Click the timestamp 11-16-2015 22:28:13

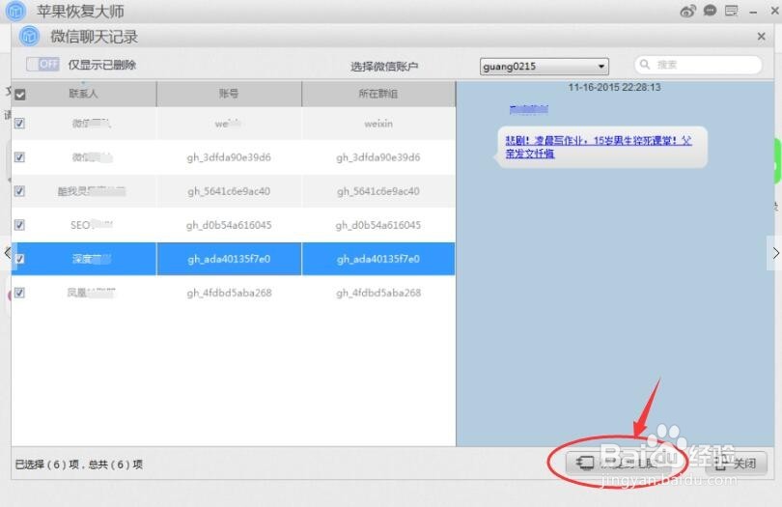tap(614, 87)
